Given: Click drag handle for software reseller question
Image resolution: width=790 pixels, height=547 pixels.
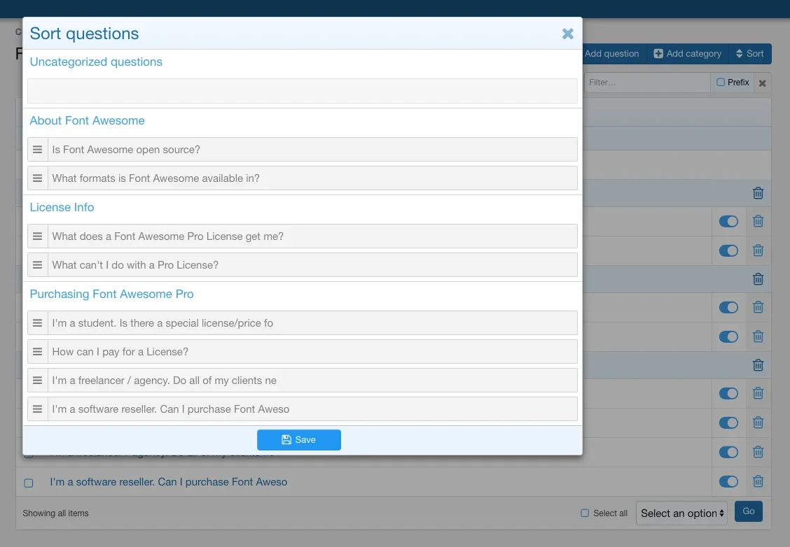Looking at the screenshot, I should click(x=38, y=409).
